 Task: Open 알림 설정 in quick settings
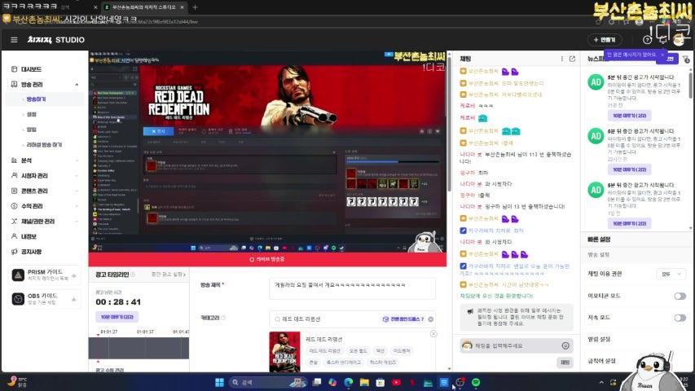tap(599, 340)
